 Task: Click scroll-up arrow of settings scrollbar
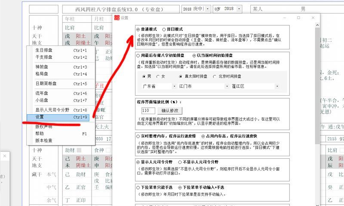point(317,25)
